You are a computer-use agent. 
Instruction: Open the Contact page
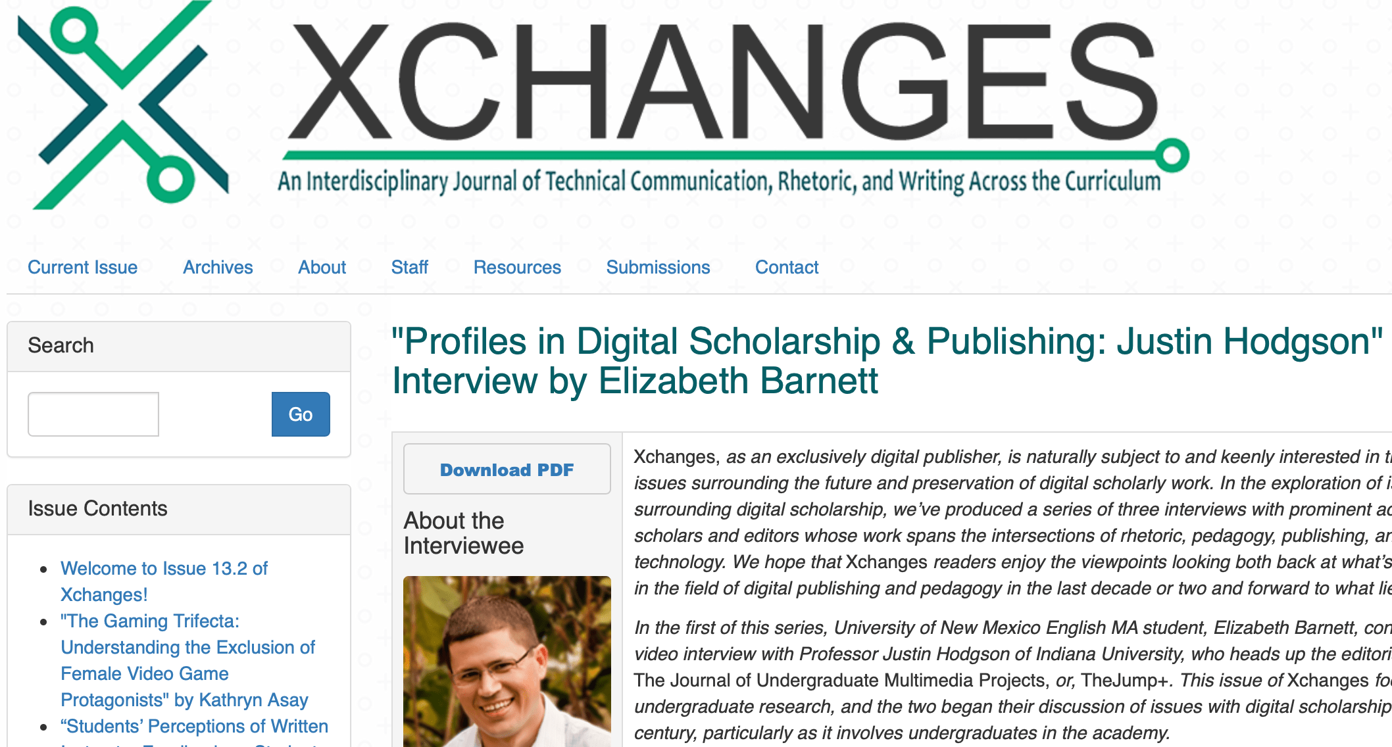787,267
